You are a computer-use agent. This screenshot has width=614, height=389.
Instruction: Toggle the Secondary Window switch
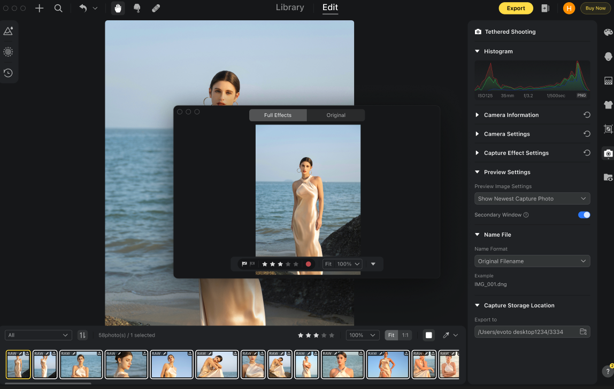pos(584,215)
